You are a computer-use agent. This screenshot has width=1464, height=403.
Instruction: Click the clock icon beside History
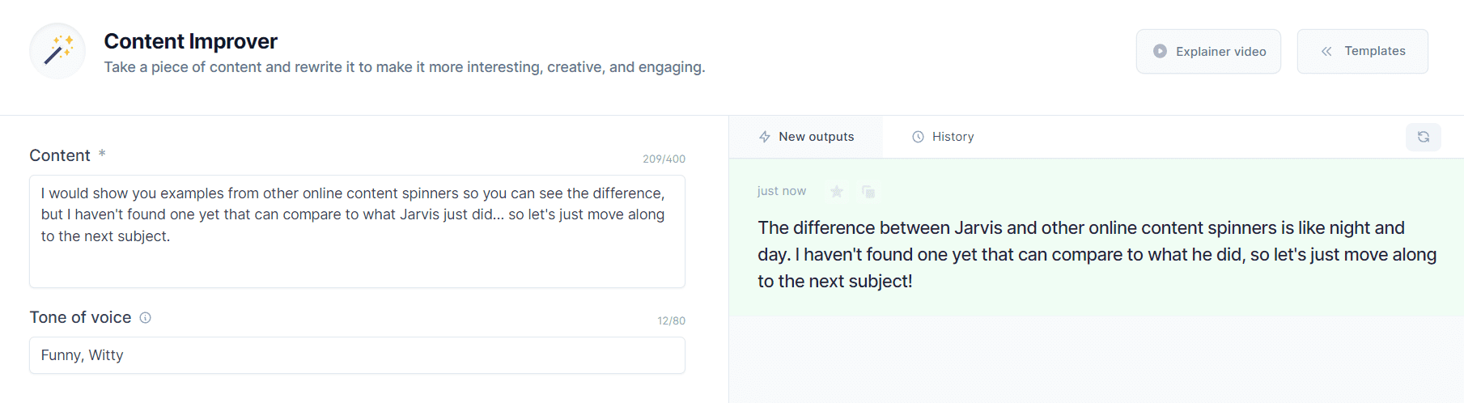tap(918, 137)
